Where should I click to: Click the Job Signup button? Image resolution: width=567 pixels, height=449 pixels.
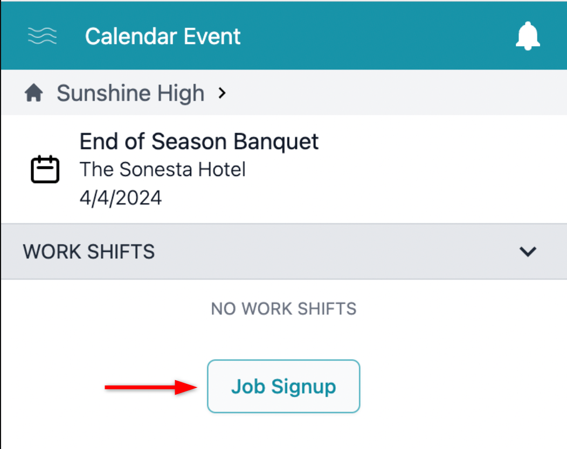pyautogui.click(x=283, y=386)
